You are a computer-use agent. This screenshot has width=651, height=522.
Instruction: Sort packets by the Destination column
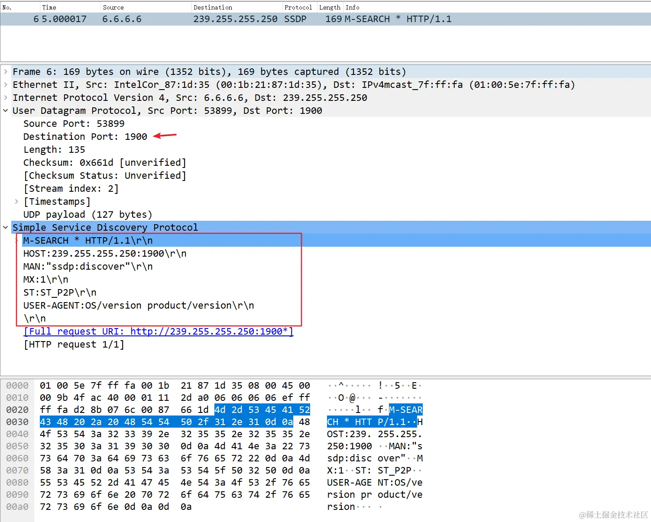[x=237, y=7]
